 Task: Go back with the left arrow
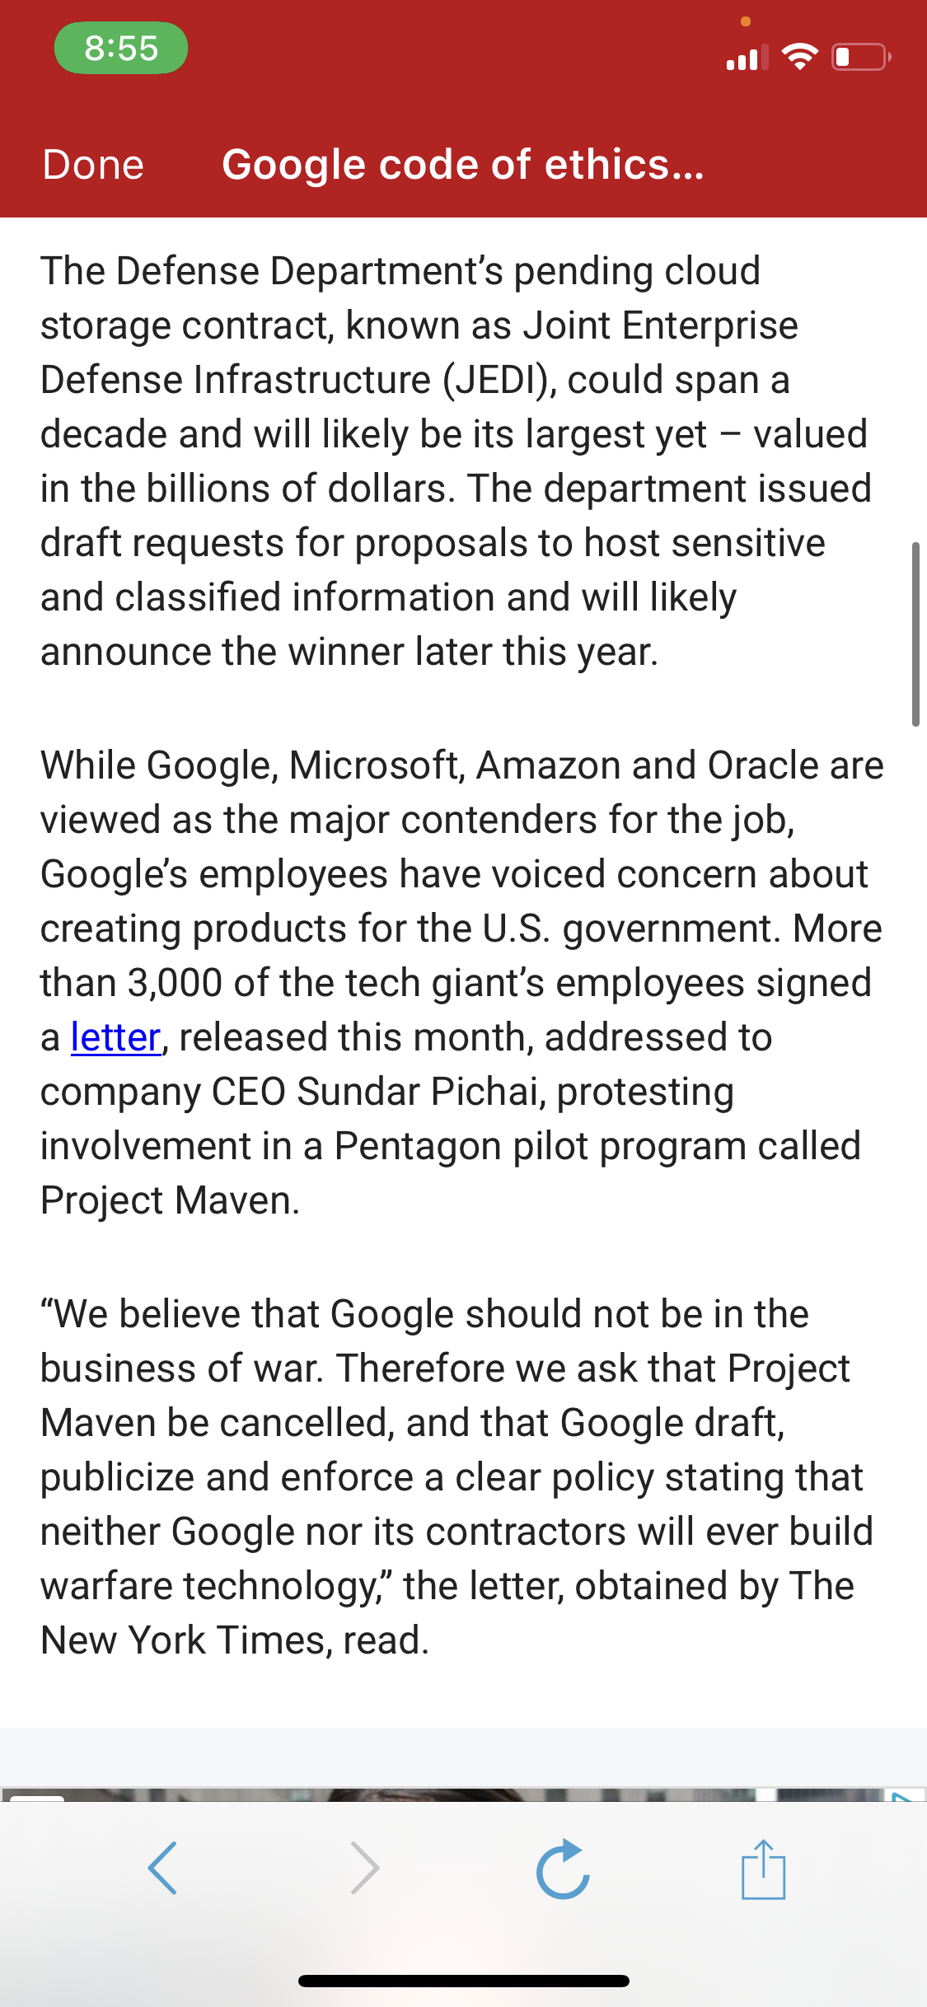tap(162, 1868)
